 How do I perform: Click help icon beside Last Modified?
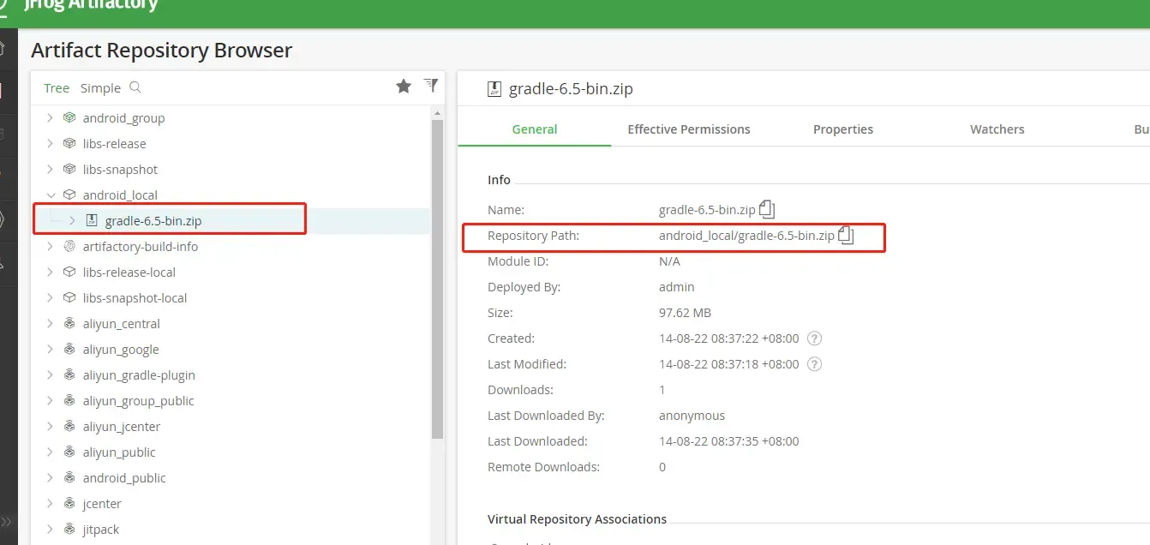pos(815,364)
